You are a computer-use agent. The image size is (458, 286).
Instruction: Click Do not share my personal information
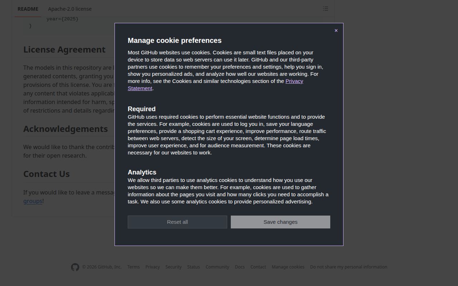point(349,267)
